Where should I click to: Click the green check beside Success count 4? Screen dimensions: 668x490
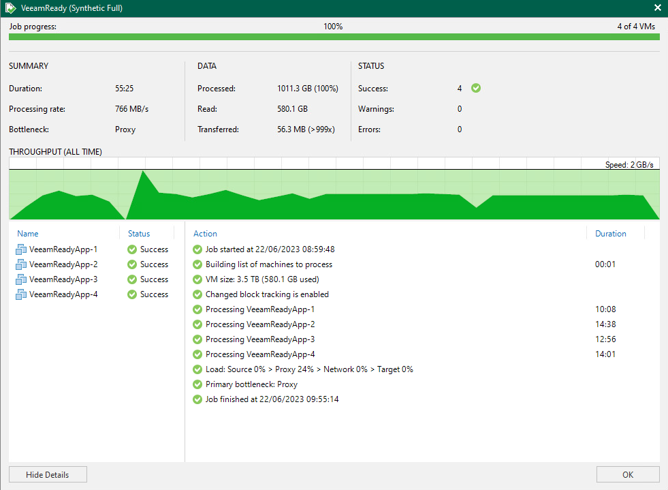(x=476, y=88)
